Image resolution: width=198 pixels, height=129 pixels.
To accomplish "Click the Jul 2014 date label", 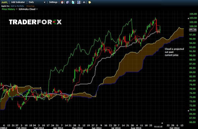I will click(116, 128).
